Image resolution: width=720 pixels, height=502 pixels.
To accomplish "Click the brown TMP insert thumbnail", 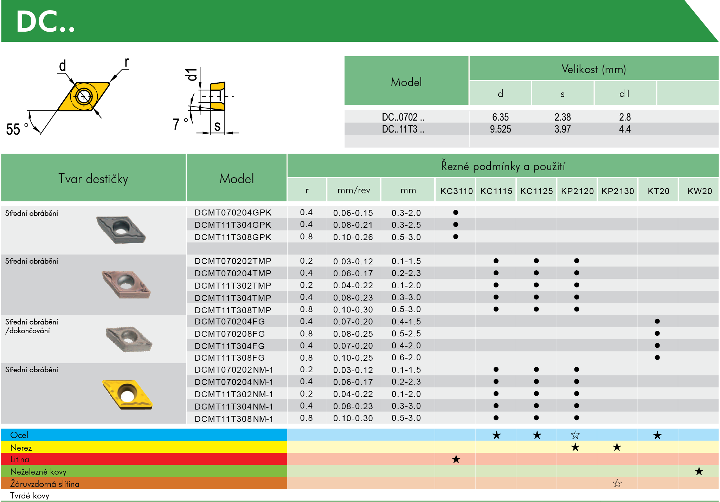I will 126,284.
